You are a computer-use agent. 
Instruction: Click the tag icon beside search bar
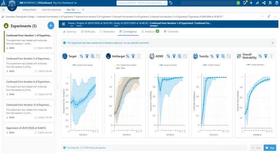pyautogui.click(x=171, y=3)
